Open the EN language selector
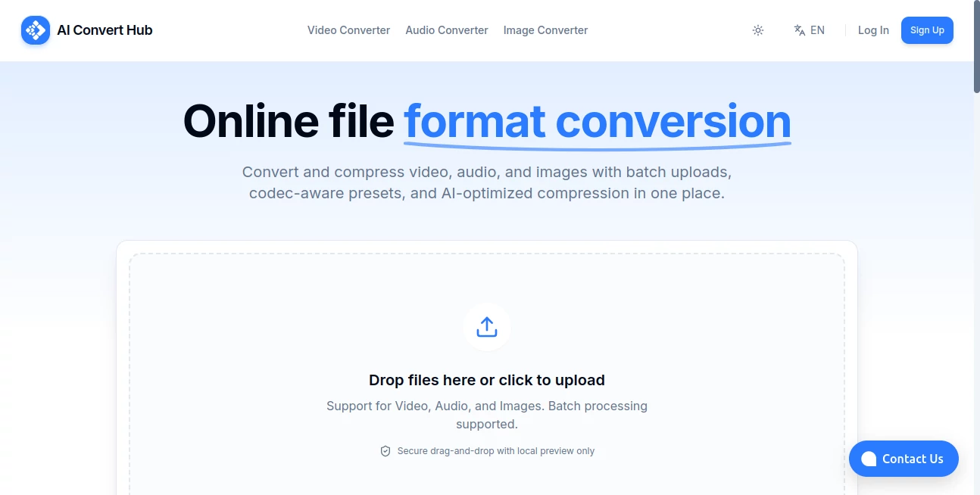Image resolution: width=980 pixels, height=495 pixels. [809, 30]
